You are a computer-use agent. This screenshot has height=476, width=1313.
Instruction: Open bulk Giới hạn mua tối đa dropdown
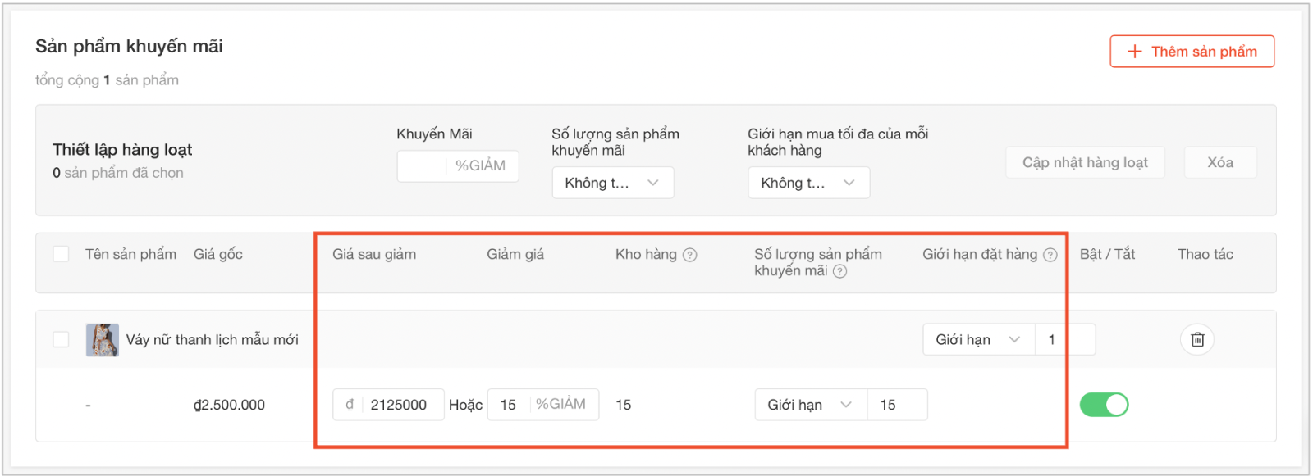point(809,183)
